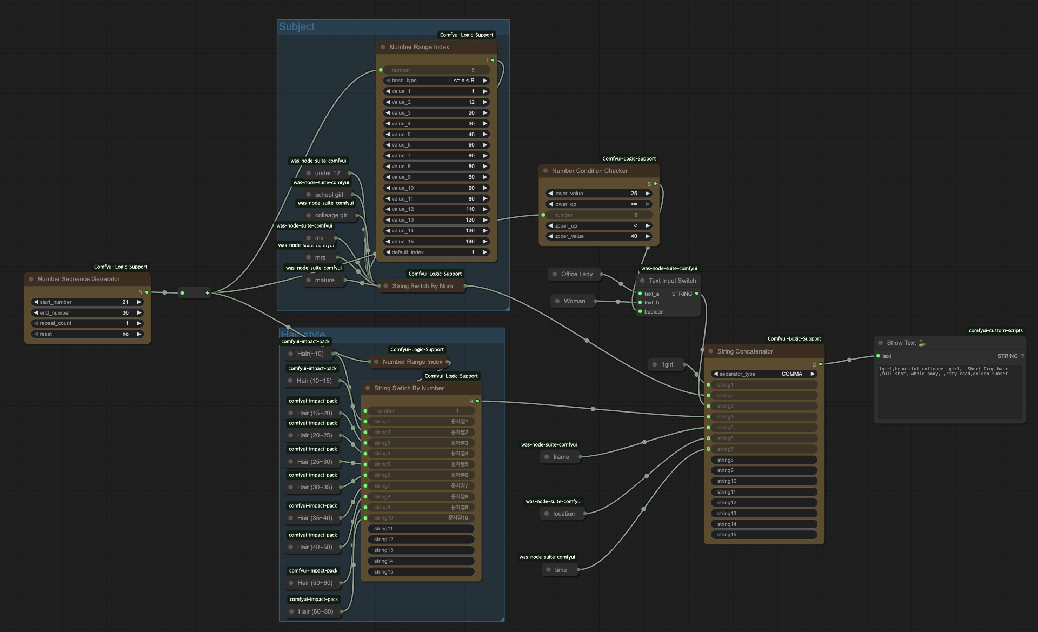Increase repeat_count with its right arrow
Viewport: 1038px width, 632px height.
tap(139, 323)
